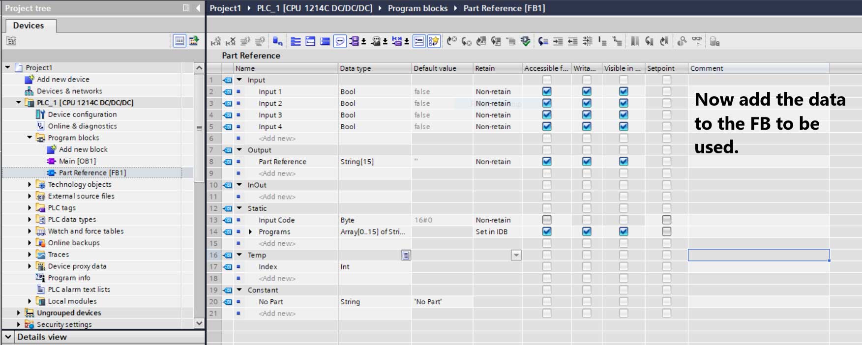Screen dimensions: 862x345
Task: Click the Delete network toolbar icon
Action: click(230, 42)
